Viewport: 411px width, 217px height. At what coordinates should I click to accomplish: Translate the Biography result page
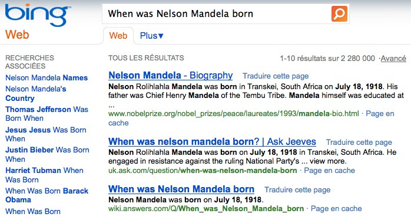tap(276, 76)
